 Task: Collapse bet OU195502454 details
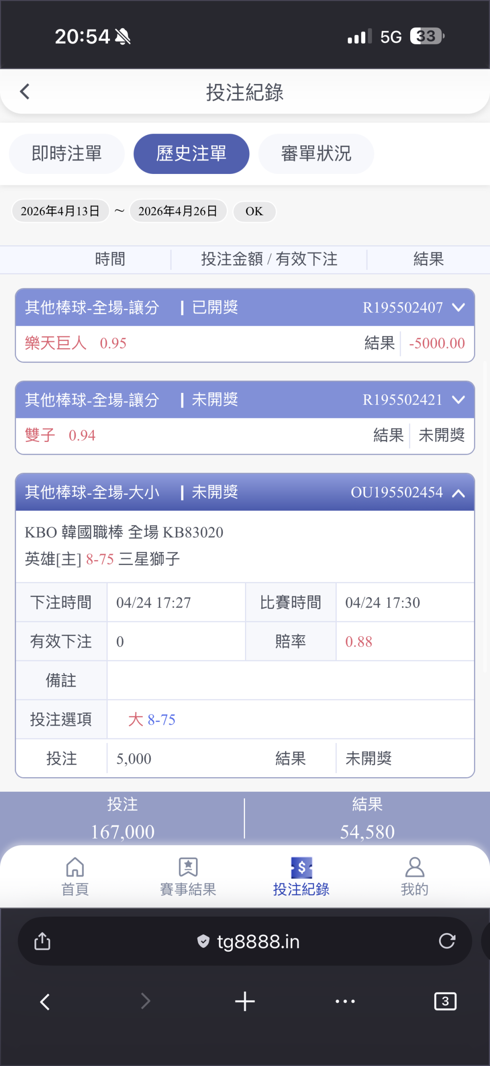tap(459, 493)
